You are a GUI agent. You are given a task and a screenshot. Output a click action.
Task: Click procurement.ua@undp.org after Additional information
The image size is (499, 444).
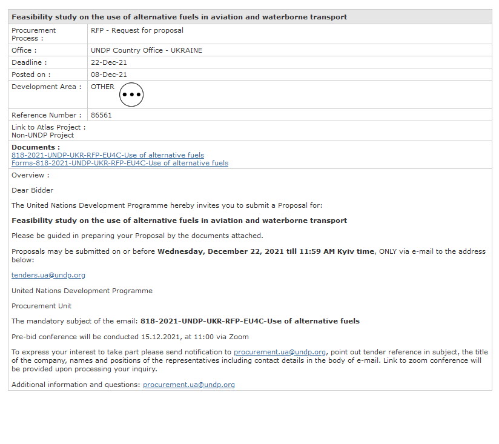pos(189,385)
